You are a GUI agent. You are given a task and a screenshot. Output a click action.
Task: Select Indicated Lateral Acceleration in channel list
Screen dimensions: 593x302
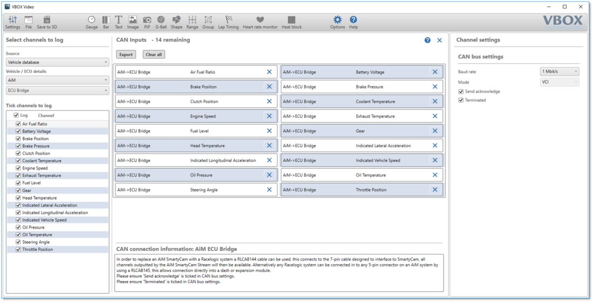point(58,205)
